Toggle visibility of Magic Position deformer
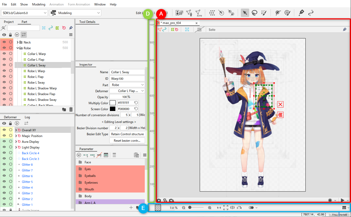 click(x=4, y=136)
